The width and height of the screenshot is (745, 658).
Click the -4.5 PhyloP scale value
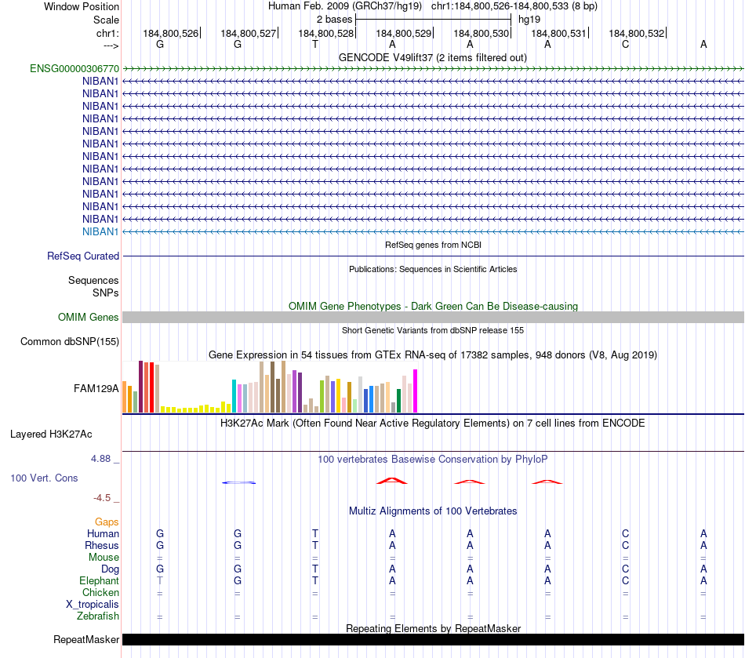pyautogui.click(x=102, y=498)
